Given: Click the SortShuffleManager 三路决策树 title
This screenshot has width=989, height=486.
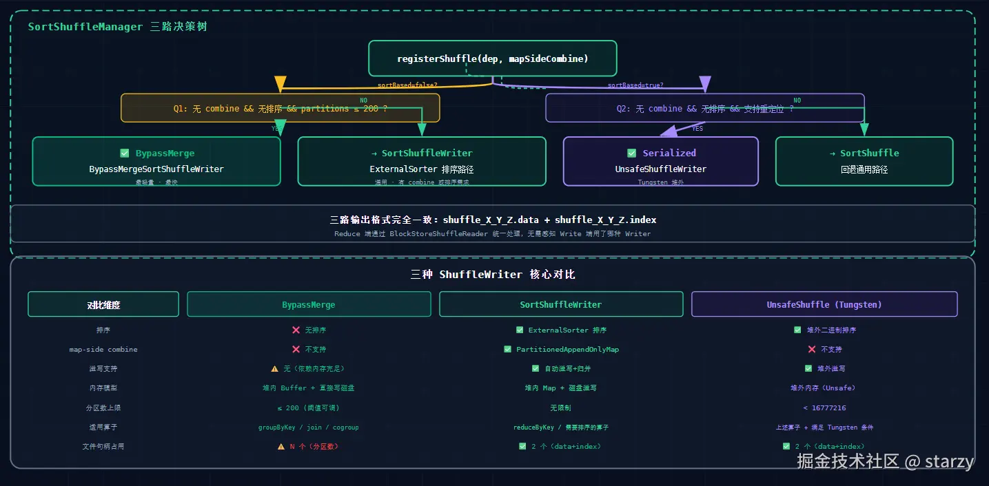Looking at the screenshot, I should tap(117, 27).
